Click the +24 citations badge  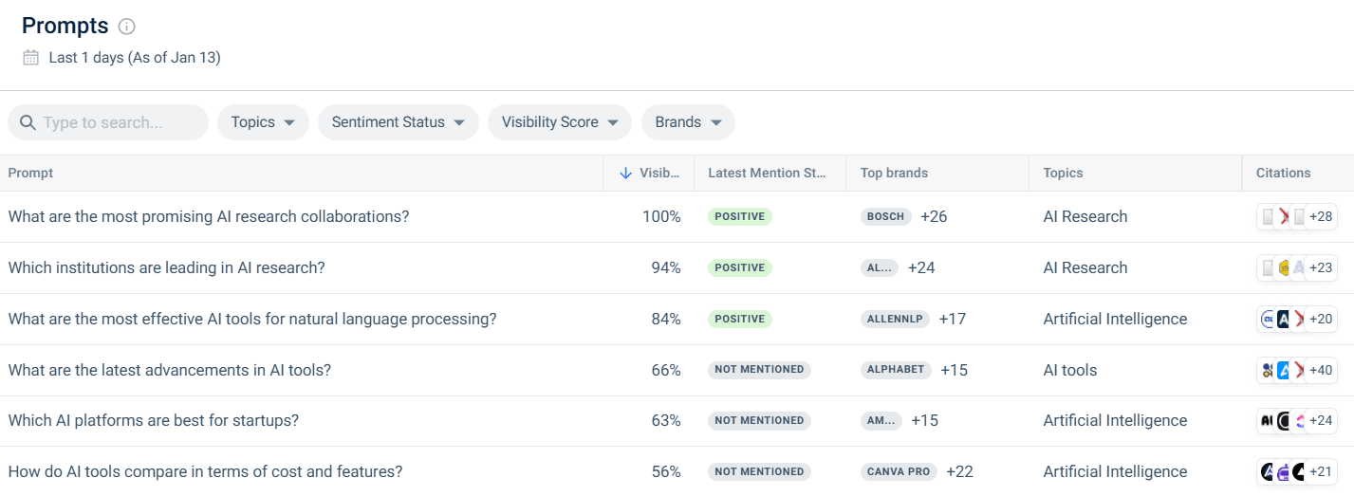(1321, 420)
